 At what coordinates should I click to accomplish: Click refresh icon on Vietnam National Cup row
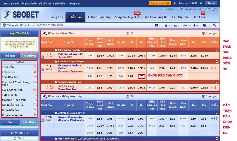pyautogui.click(x=216, y=82)
